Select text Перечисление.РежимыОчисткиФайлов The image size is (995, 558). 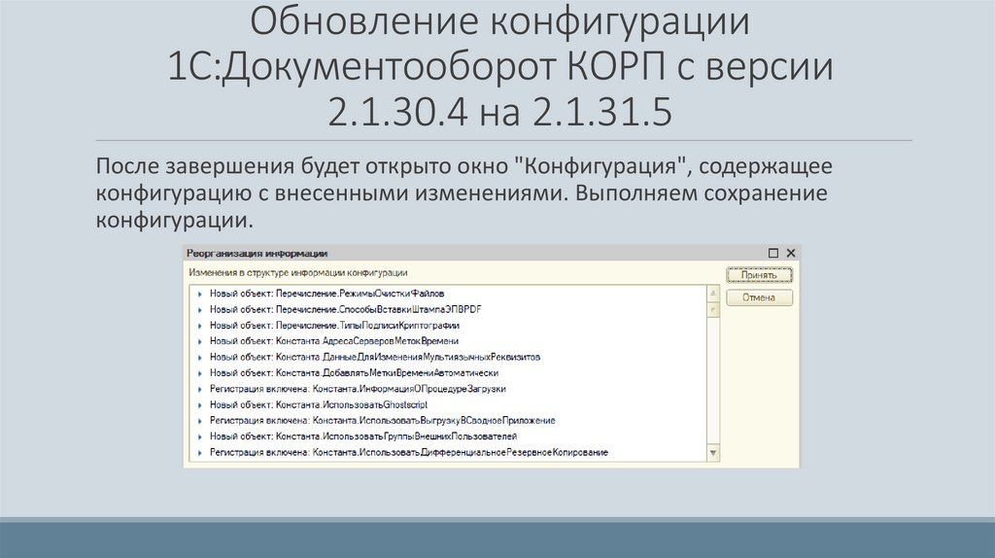coord(360,294)
